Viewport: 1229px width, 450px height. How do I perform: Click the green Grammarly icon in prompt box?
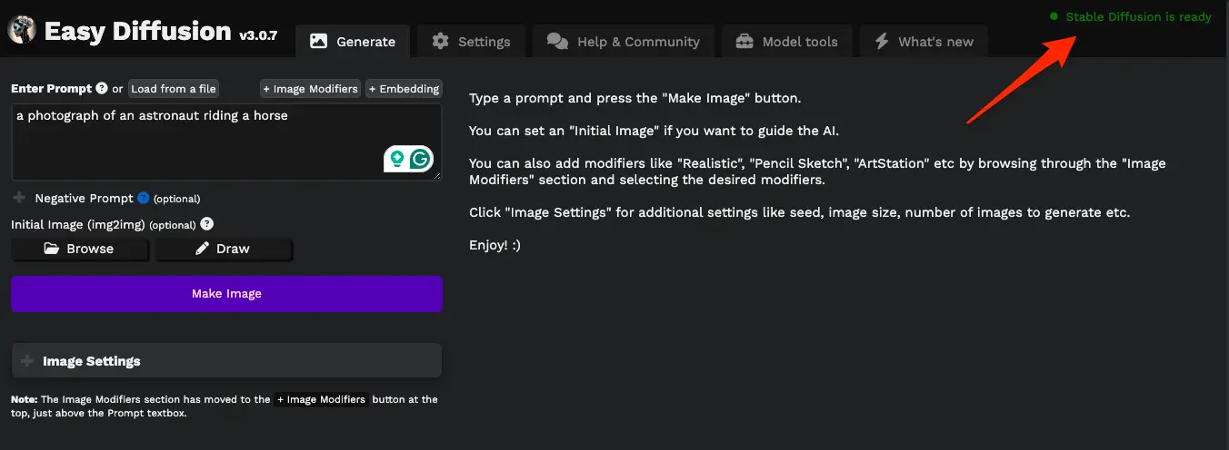click(x=420, y=160)
